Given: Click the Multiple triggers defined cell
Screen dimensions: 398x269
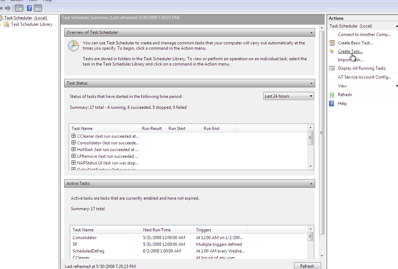Looking at the screenshot, I should (x=219, y=244).
